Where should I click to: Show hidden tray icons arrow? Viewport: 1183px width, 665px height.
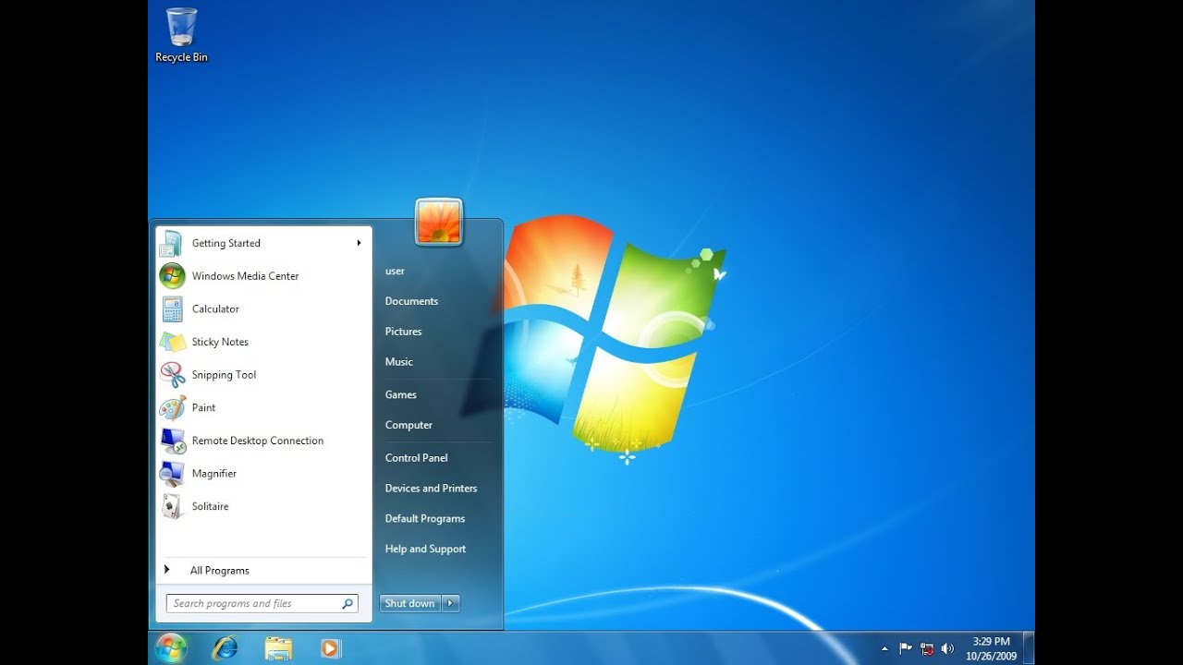(884, 648)
